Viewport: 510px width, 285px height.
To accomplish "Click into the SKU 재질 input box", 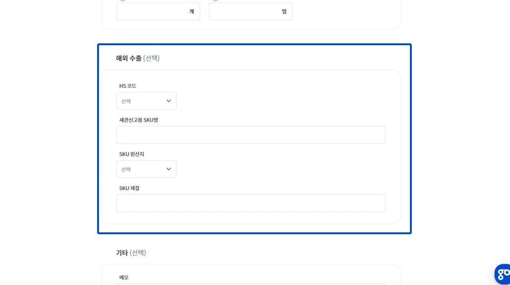I will pyautogui.click(x=251, y=203).
